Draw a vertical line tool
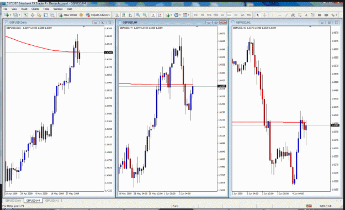Screen dimensions: 345x210 273,15
